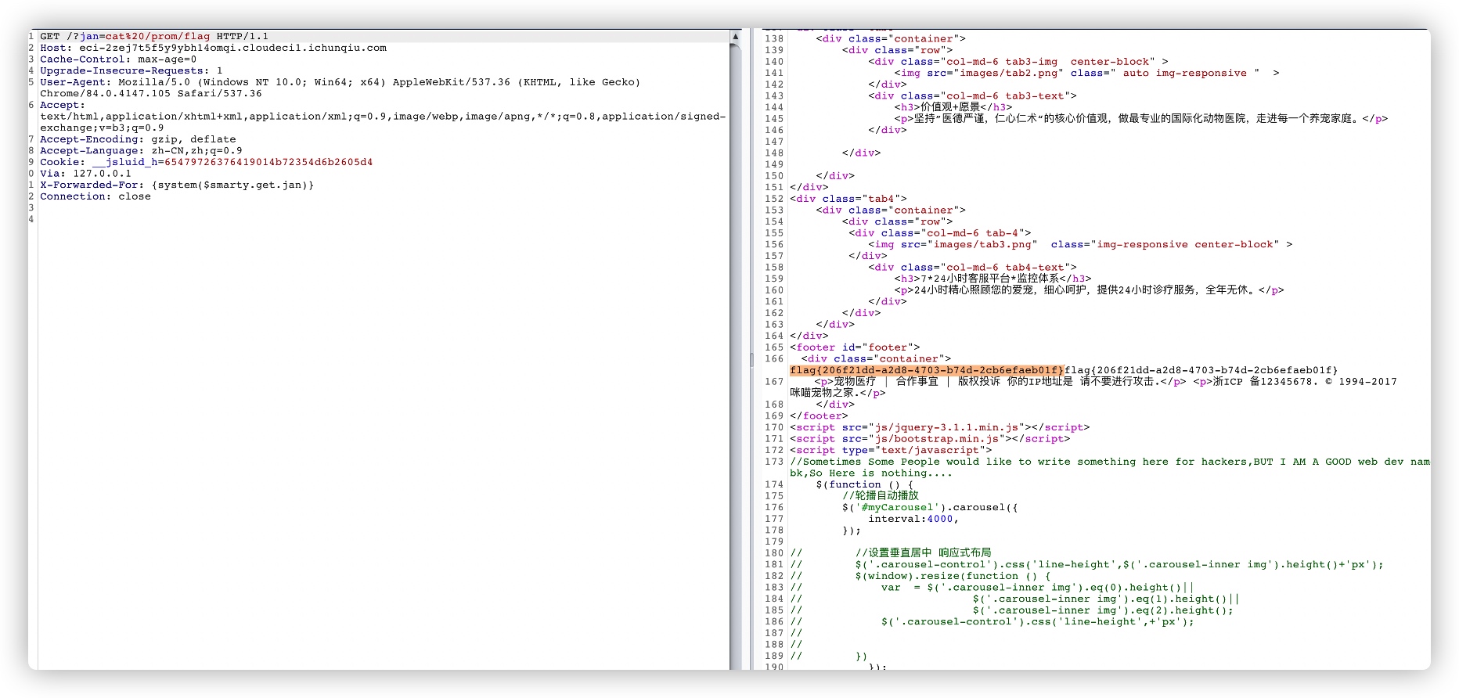
Task: Click the script type="text/javascript" line
Action: (891, 450)
